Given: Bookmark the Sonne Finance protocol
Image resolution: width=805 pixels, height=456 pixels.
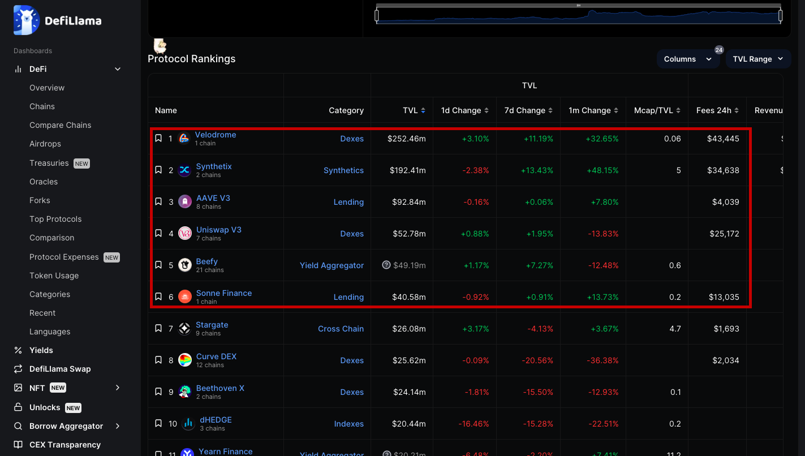Looking at the screenshot, I should point(158,297).
